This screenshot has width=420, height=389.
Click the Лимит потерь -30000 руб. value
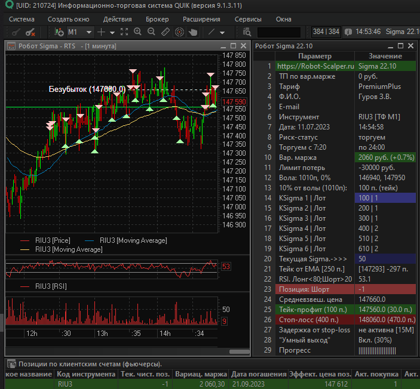tap(385, 168)
